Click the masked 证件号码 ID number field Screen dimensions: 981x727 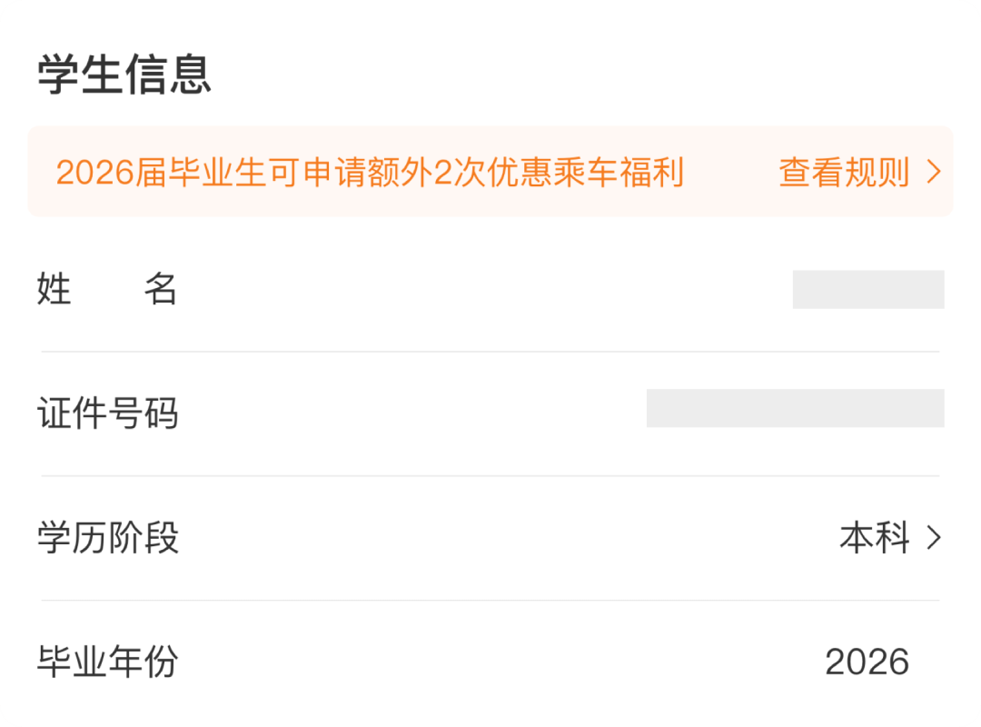795,409
